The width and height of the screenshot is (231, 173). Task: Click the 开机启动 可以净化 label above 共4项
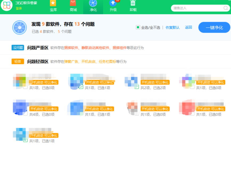[44, 109]
